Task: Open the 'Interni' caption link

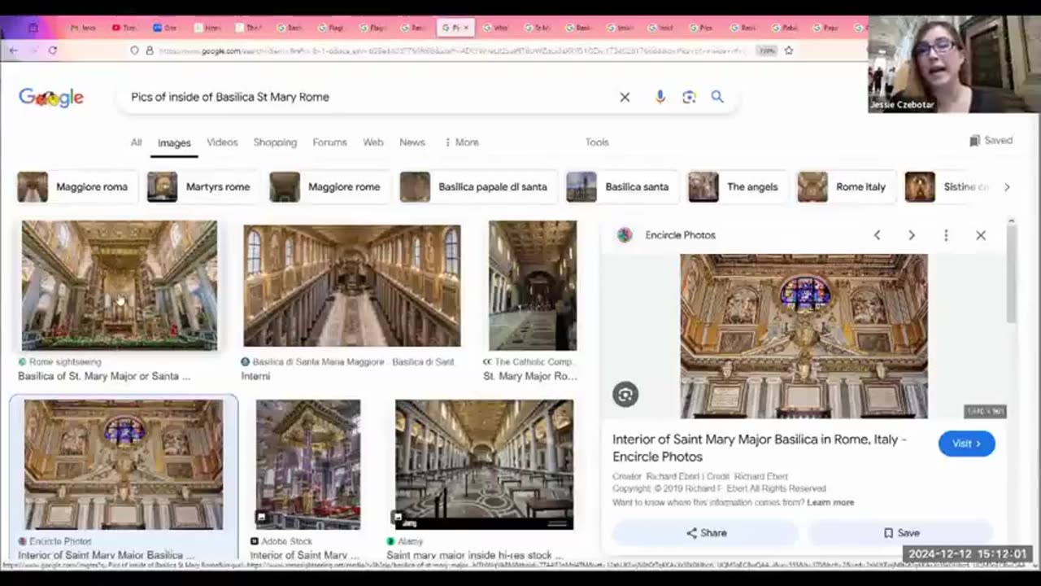Action: coord(255,376)
